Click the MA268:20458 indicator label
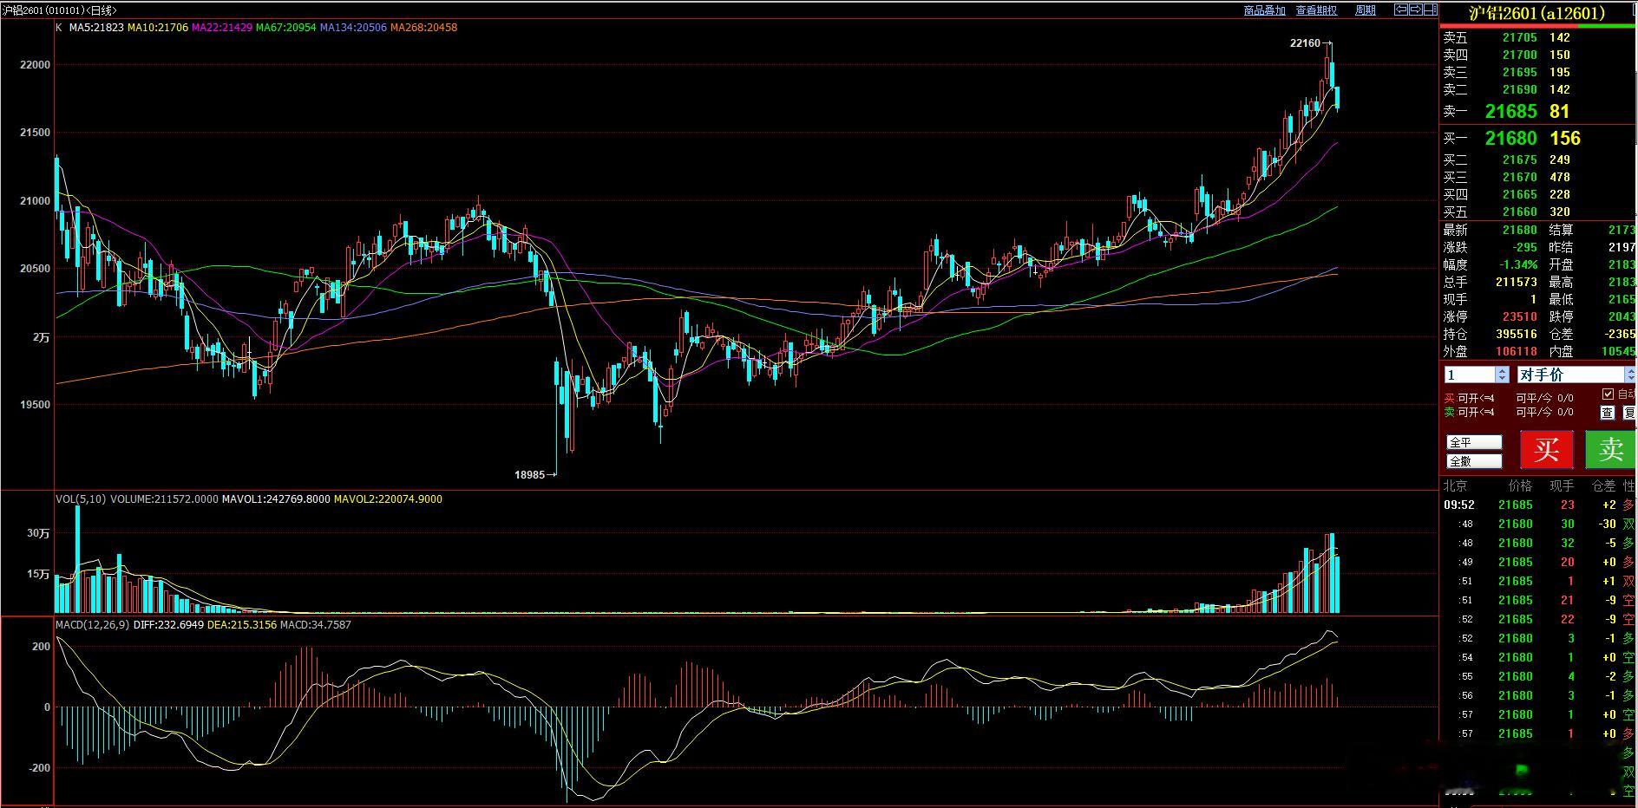1638x808 pixels. click(423, 28)
